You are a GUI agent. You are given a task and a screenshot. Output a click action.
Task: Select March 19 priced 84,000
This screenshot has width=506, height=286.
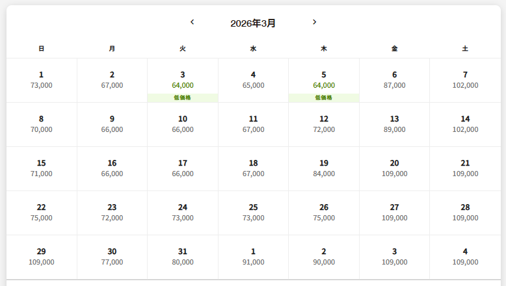324,168
